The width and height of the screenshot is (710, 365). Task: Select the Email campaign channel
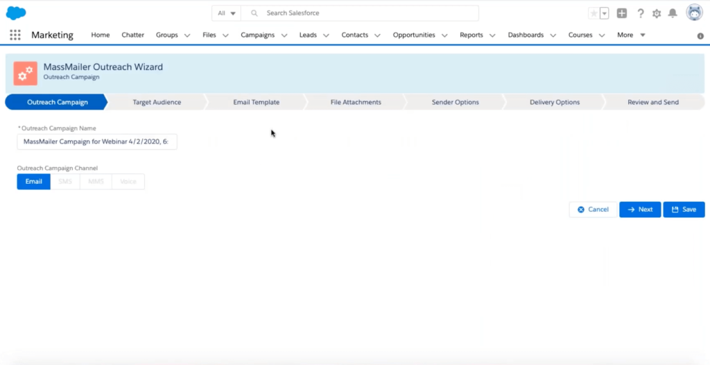[33, 182]
